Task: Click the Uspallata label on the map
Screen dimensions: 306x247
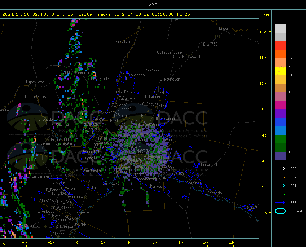Action: pyautogui.click(x=35, y=82)
